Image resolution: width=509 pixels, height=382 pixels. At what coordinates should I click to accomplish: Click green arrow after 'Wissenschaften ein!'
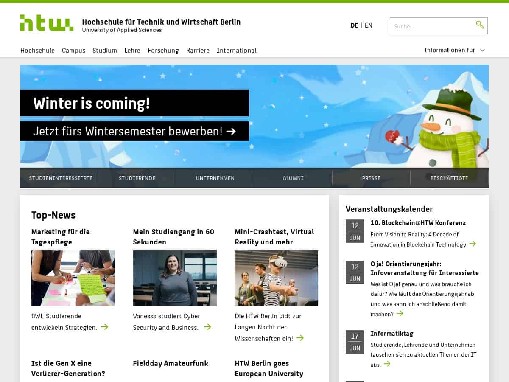pyautogui.click(x=300, y=338)
